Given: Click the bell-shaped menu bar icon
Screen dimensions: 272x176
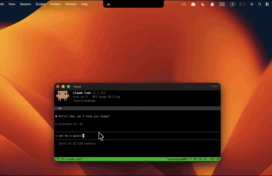Looking at the screenshot, I should point(193,4).
